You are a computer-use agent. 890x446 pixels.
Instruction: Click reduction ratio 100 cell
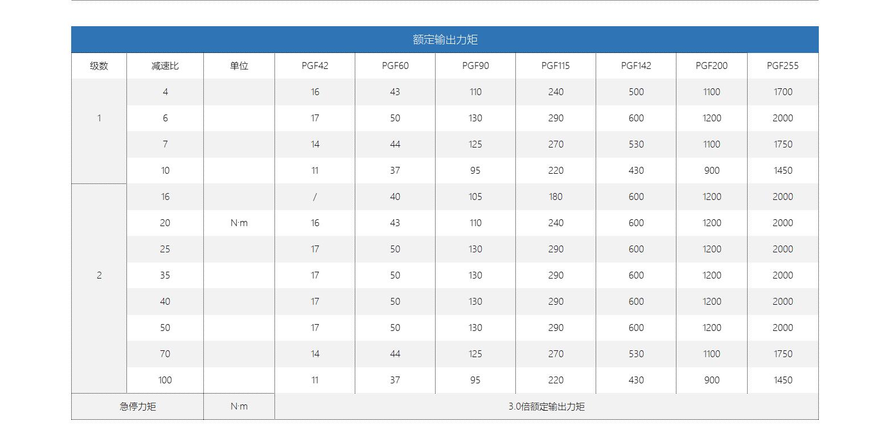165,380
